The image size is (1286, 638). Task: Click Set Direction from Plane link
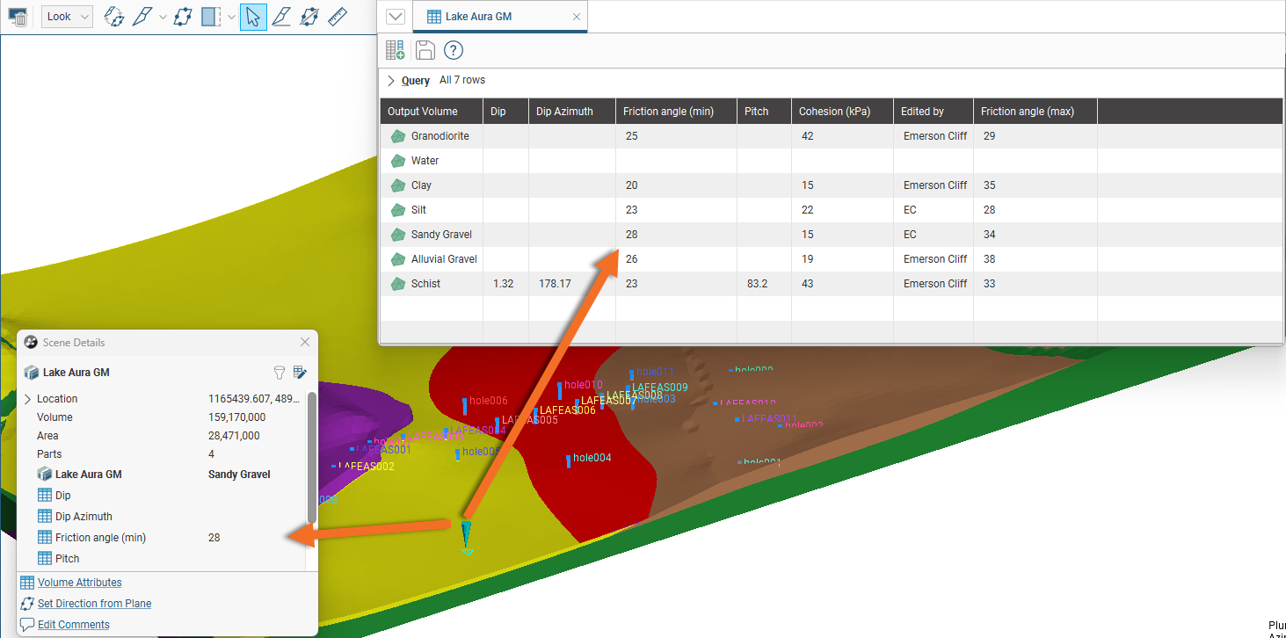pos(94,604)
